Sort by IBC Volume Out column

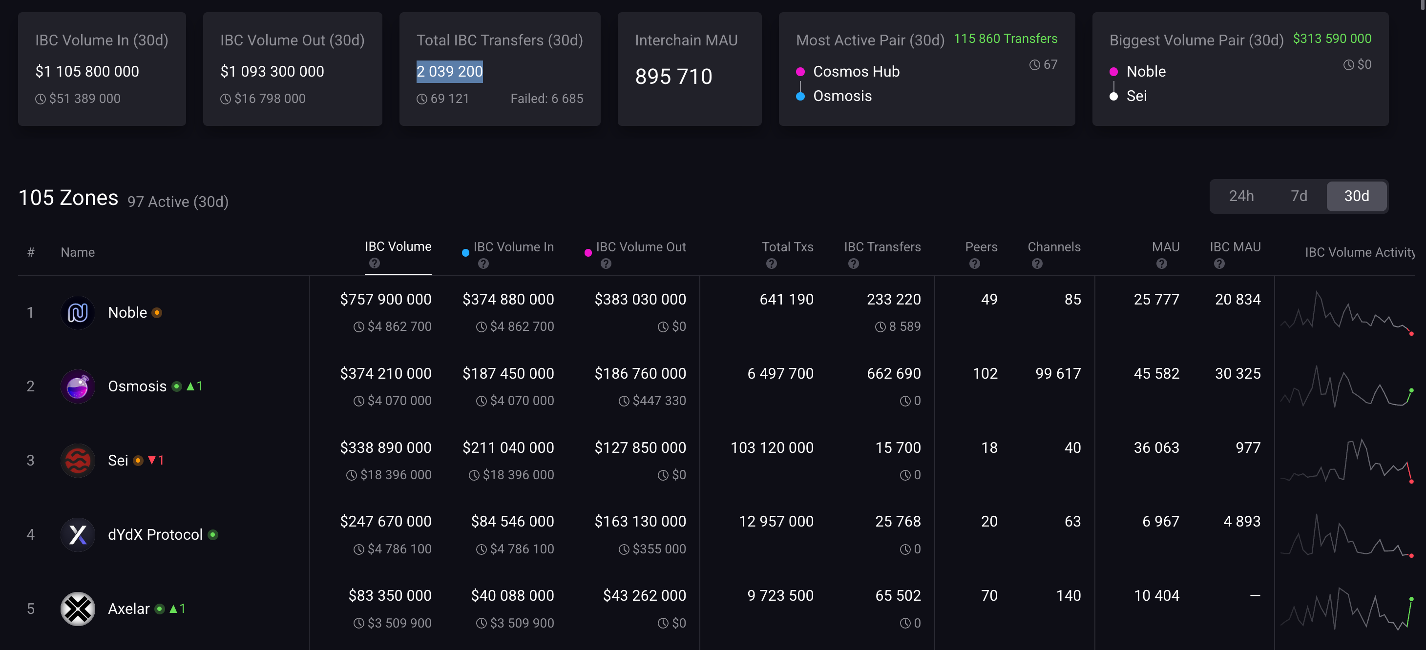pos(641,247)
